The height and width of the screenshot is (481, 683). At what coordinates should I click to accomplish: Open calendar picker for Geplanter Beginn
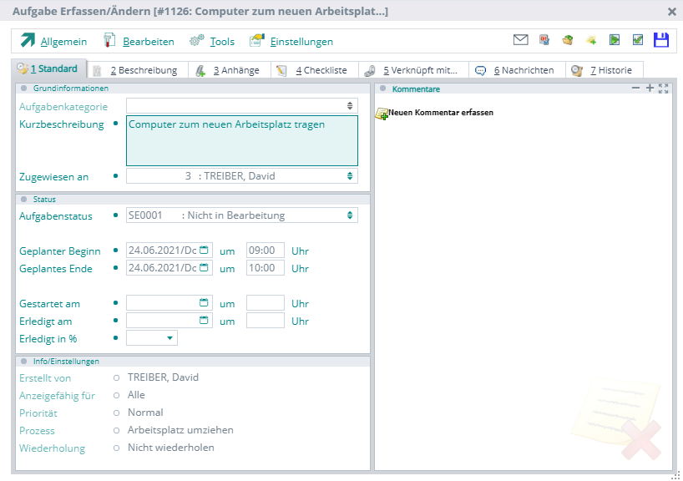(204, 251)
